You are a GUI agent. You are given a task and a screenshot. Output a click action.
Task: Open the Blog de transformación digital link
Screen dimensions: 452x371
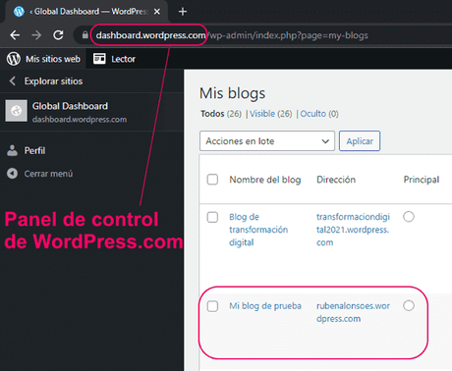258,230
